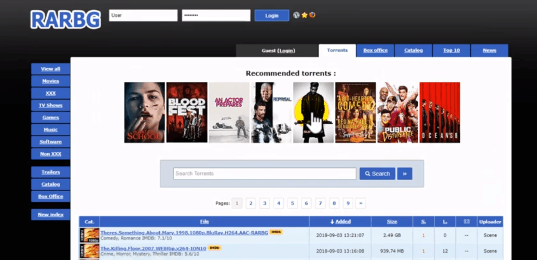Open the School movie poster
Screen dimensions: 537x260
click(x=145, y=112)
